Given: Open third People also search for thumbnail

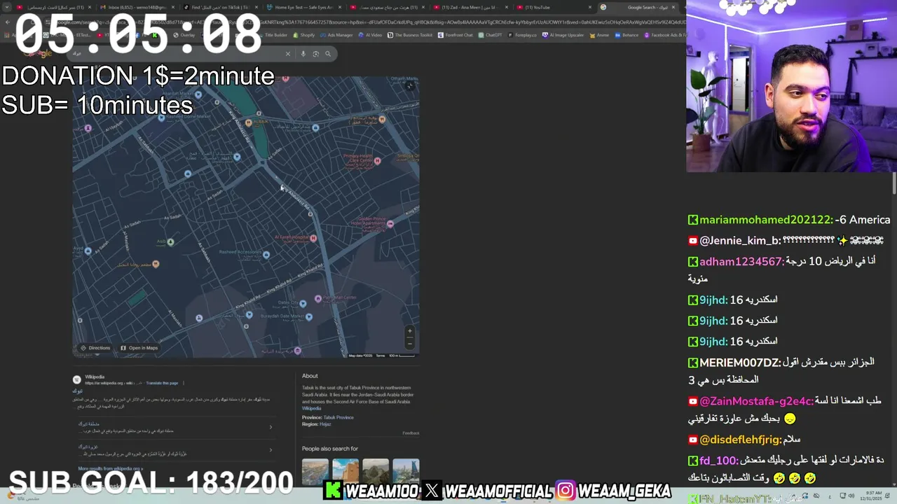Looking at the screenshot, I should click(x=376, y=472).
